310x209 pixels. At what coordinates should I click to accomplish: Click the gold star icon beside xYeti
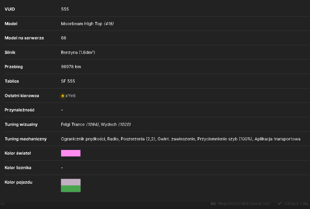[x=63, y=96]
